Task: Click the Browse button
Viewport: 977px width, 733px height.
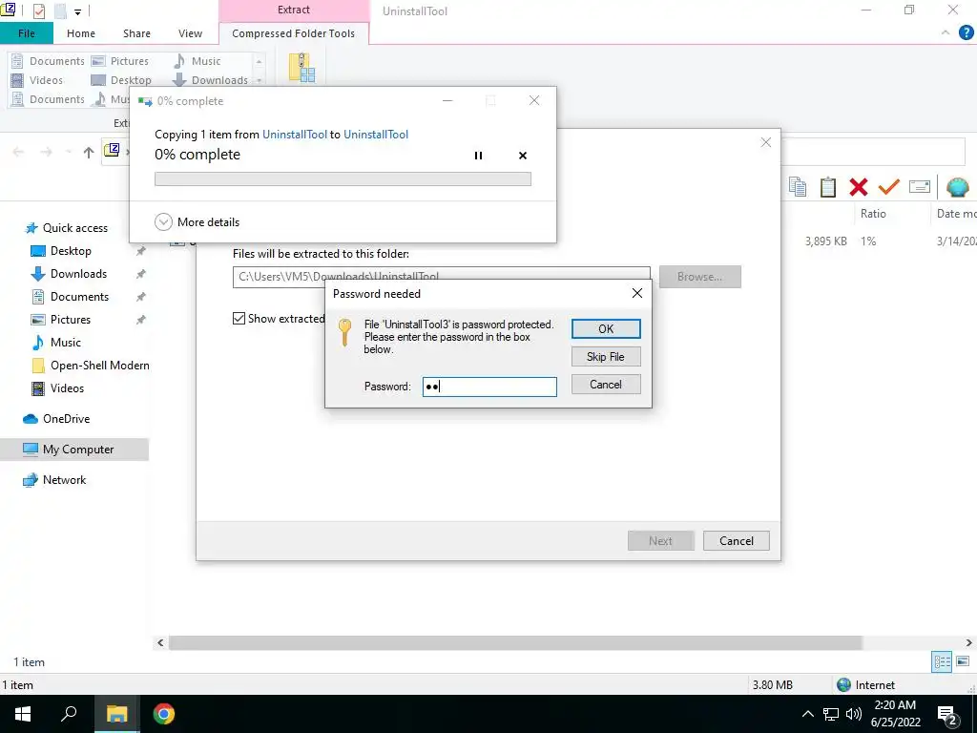Action: (x=699, y=277)
